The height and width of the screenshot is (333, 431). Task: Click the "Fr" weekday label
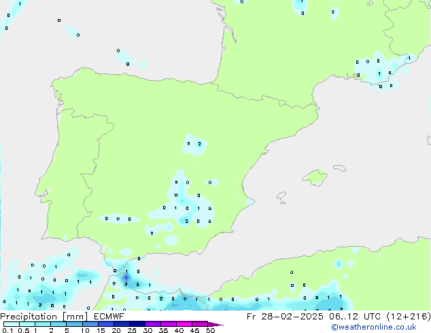[x=251, y=317]
